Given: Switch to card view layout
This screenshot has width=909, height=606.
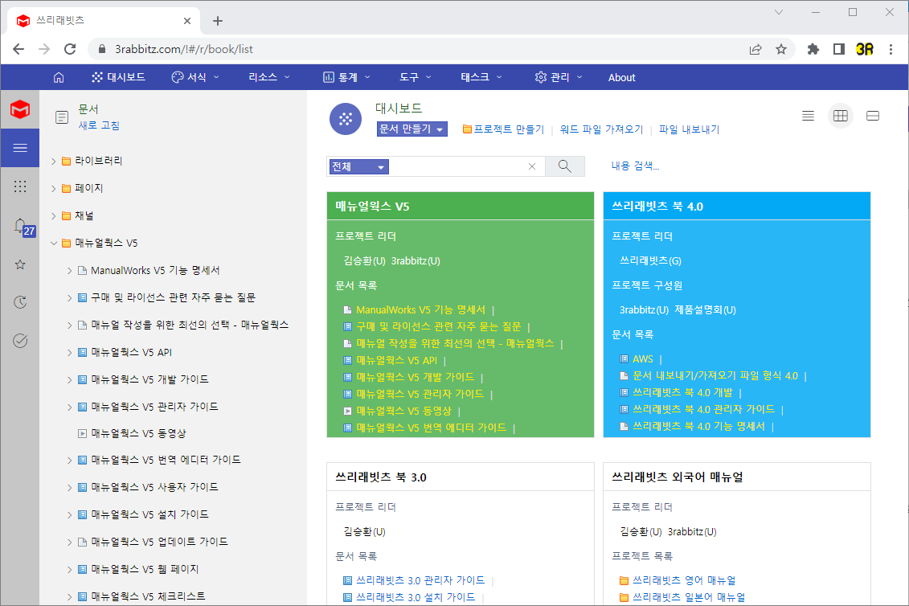Looking at the screenshot, I should pos(873,116).
